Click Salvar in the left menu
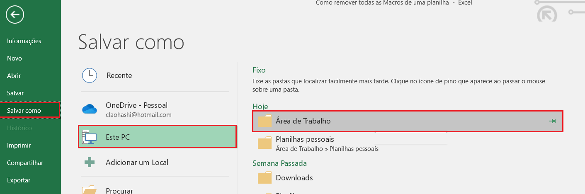Viewport: 585px width, 194px height. (15, 93)
